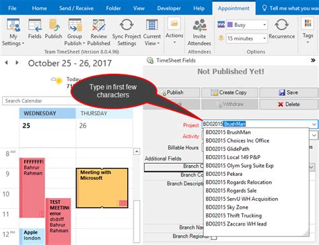Select BD02015 Thrift Trucking
The width and height of the screenshot is (319, 245).
click(256, 215)
